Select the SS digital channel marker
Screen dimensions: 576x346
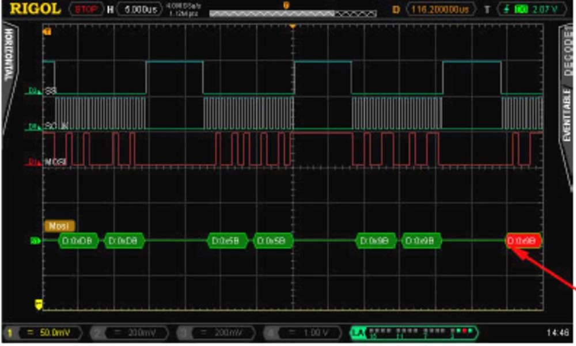[x=36, y=91]
